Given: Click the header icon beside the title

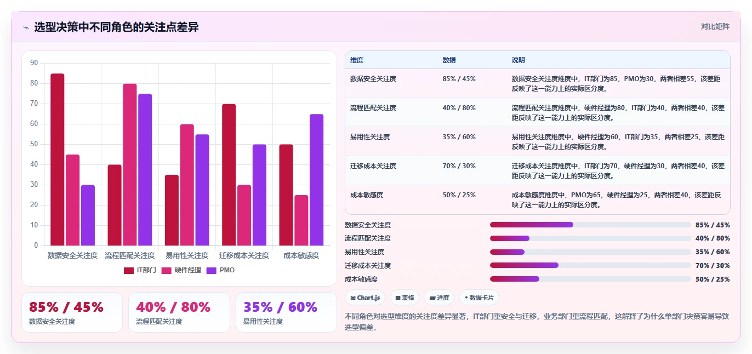Looking at the screenshot, I should pyautogui.click(x=26, y=27).
